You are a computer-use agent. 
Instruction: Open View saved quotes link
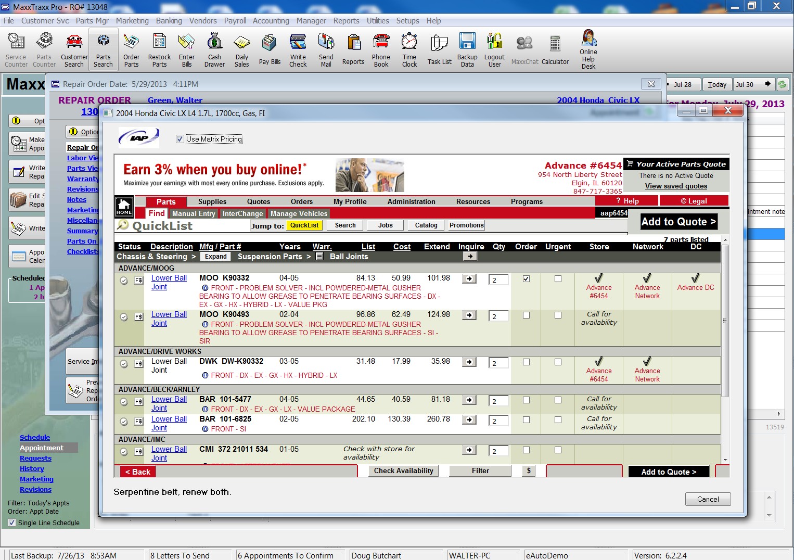pyautogui.click(x=676, y=186)
